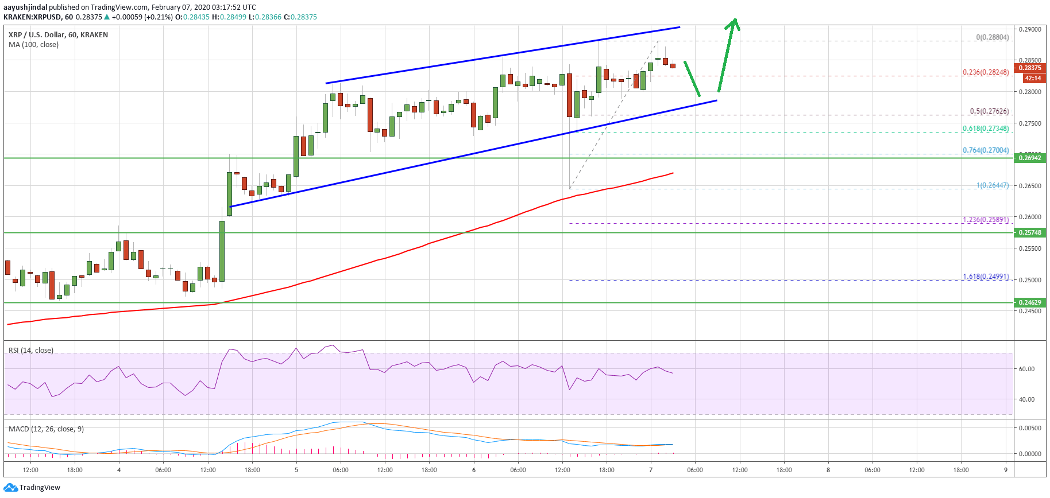
Task: Click the MACD axis value 0.00500
Action: coord(1030,428)
